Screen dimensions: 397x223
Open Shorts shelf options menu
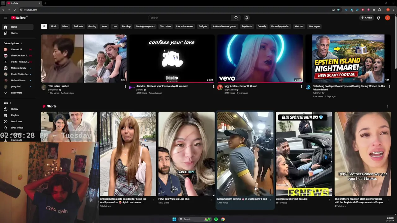click(388, 106)
